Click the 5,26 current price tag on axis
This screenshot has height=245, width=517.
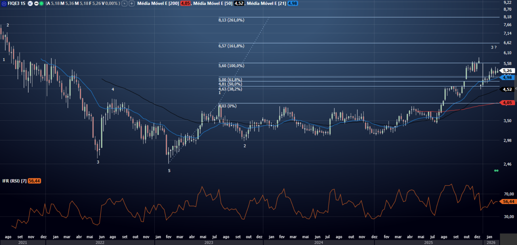507,71
